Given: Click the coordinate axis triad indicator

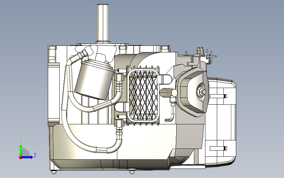Looking at the screenshot, I should [27, 150].
